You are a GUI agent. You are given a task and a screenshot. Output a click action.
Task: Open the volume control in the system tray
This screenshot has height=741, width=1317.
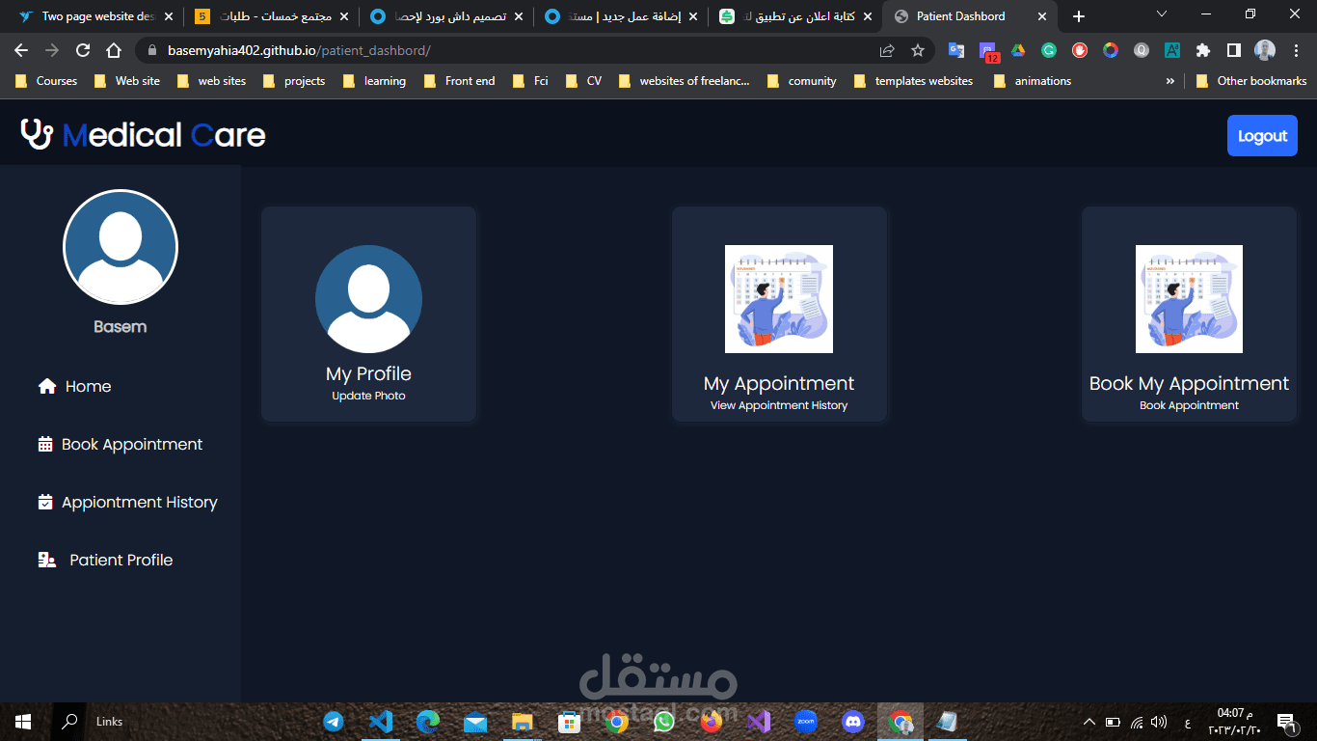coord(1158,721)
